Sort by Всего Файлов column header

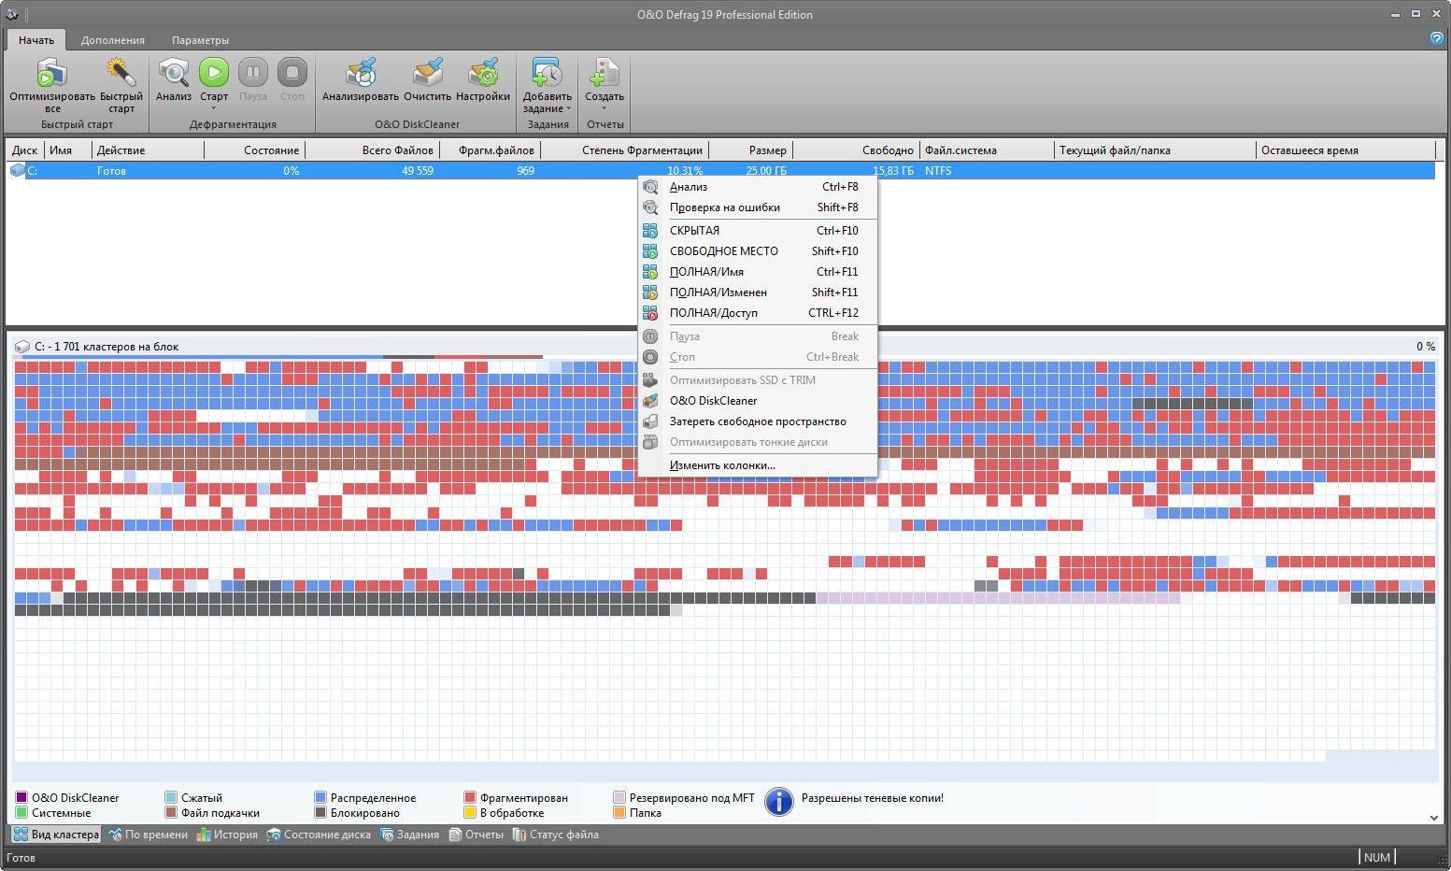tap(373, 150)
